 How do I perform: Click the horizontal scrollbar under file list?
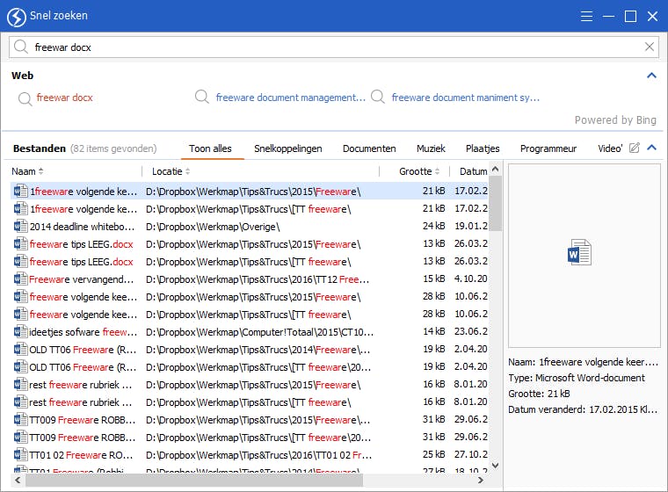click(193, 481)
